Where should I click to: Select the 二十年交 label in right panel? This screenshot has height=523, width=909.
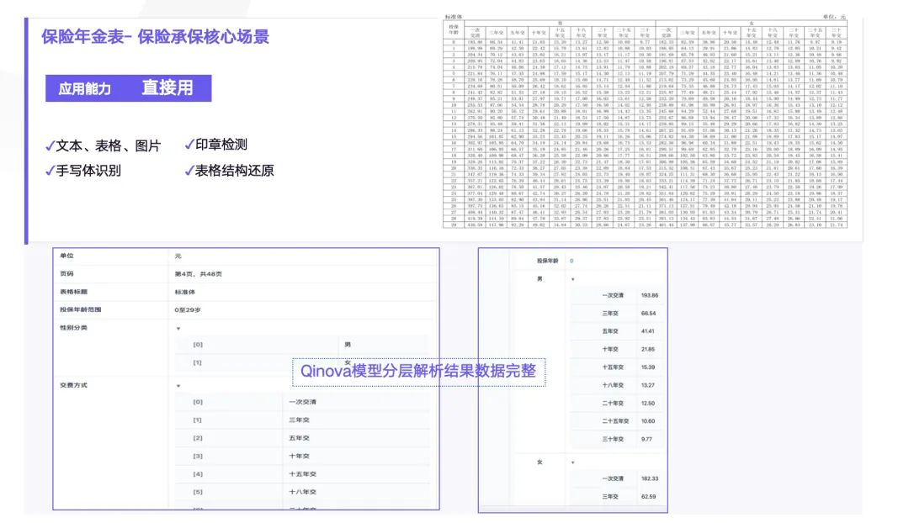pyautogui.click(x=613, y=403)
